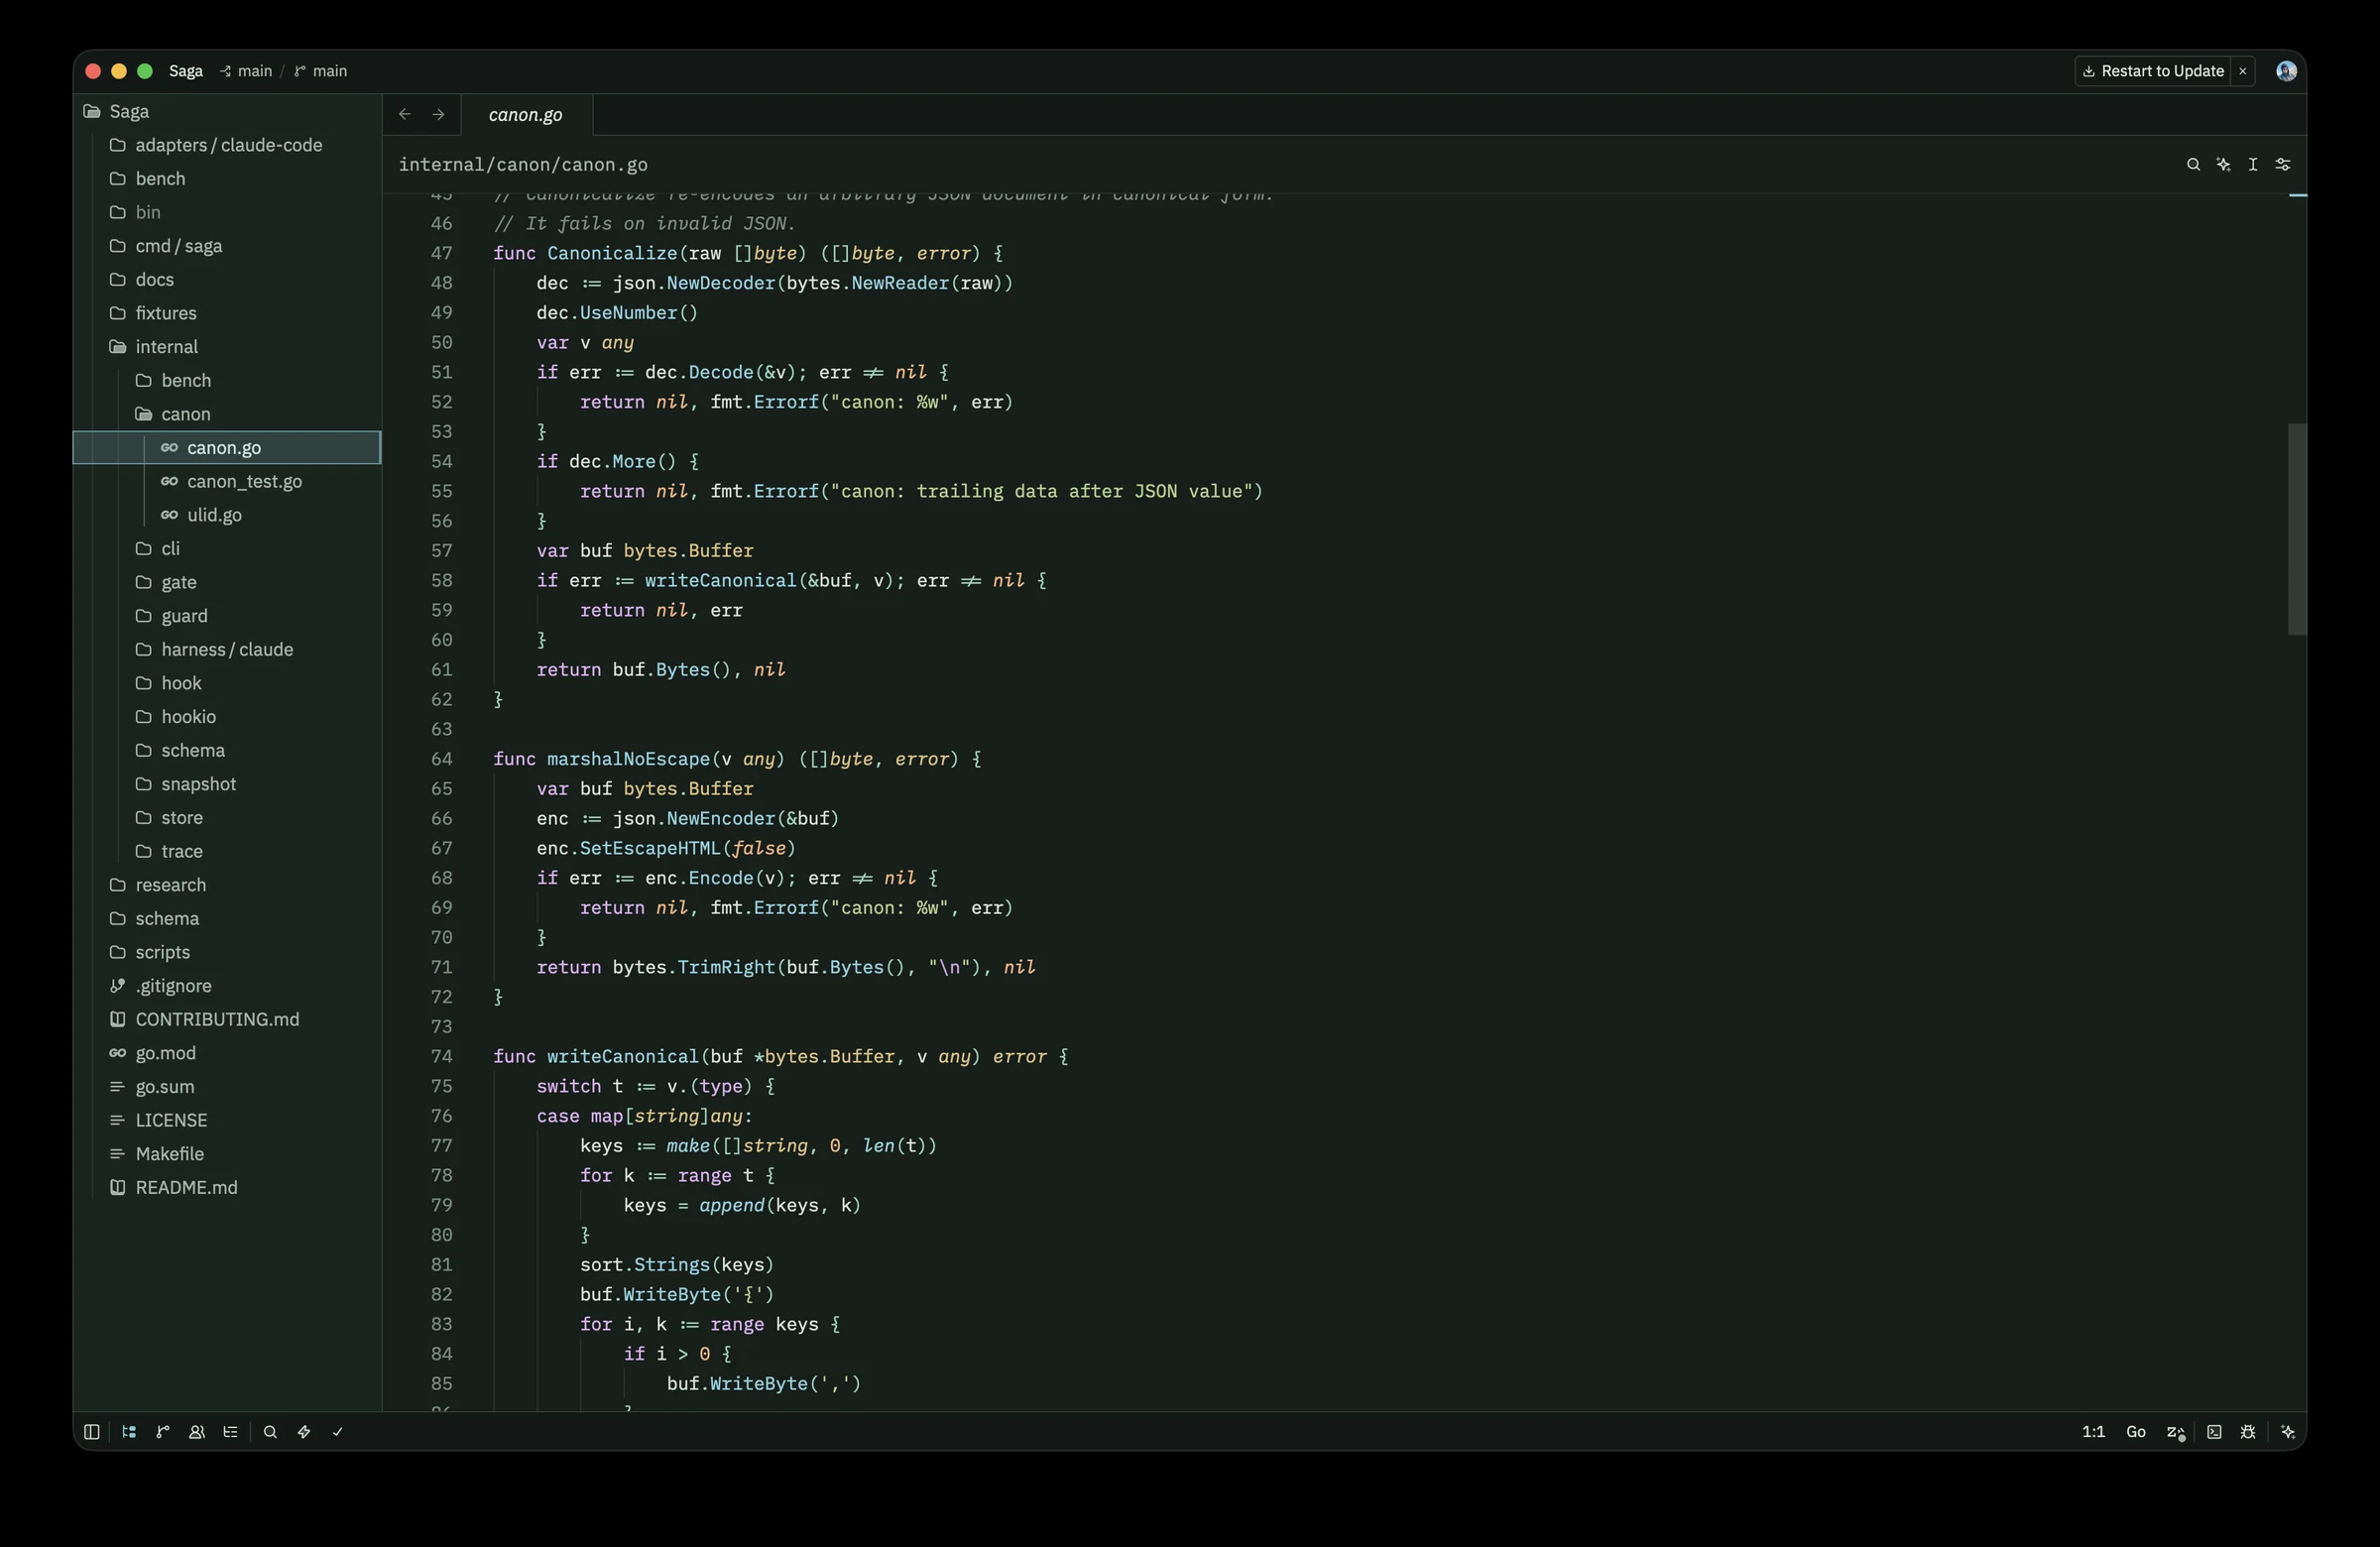Click the checkmark diagnostics icon
The image size is (2380, 1547).
click(338, 1432)
